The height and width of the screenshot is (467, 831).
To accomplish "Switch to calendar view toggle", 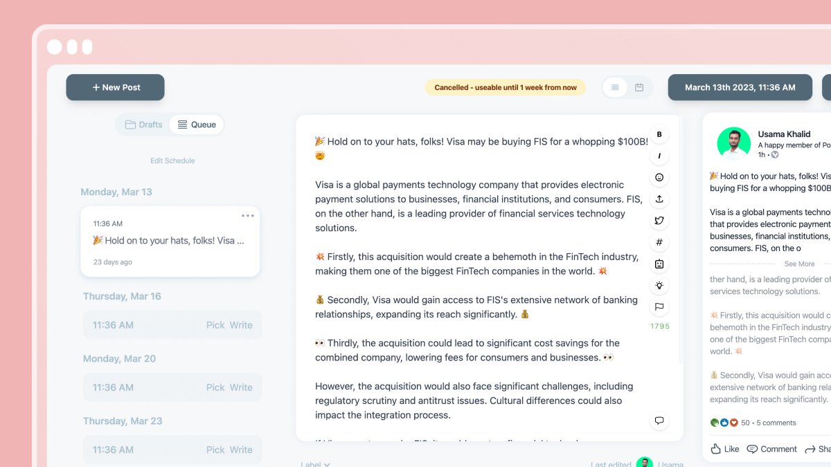I will click(x=639, y=87).
